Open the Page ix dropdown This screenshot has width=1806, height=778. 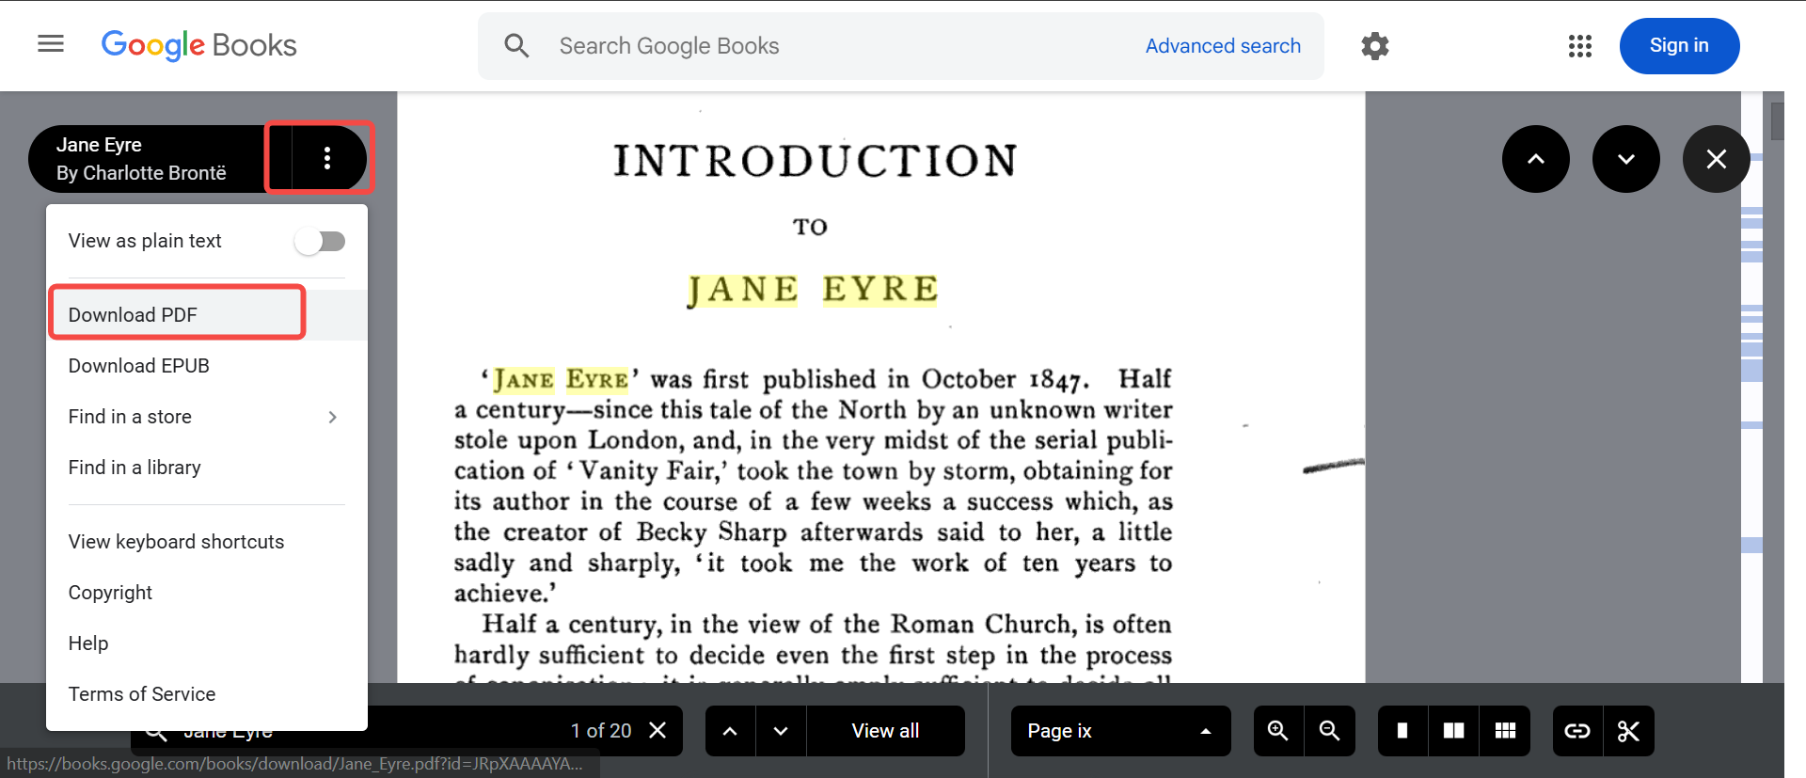point(1120,731)
